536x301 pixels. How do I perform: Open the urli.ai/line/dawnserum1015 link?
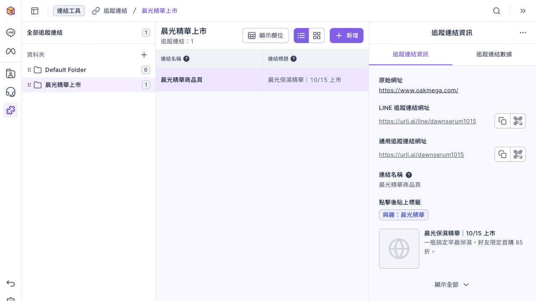pyautogui.click(x=428, y=121)
